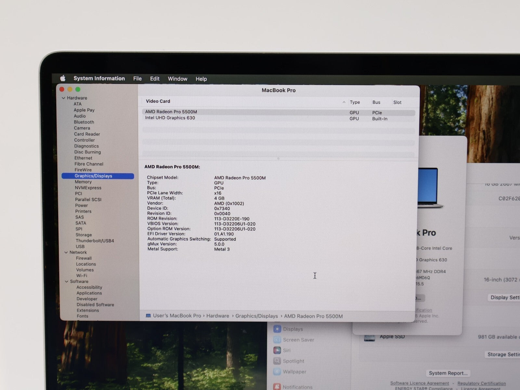Select Printers in the sidebar
Viewport: 520px width, 390px height.
tap(83, 211)
